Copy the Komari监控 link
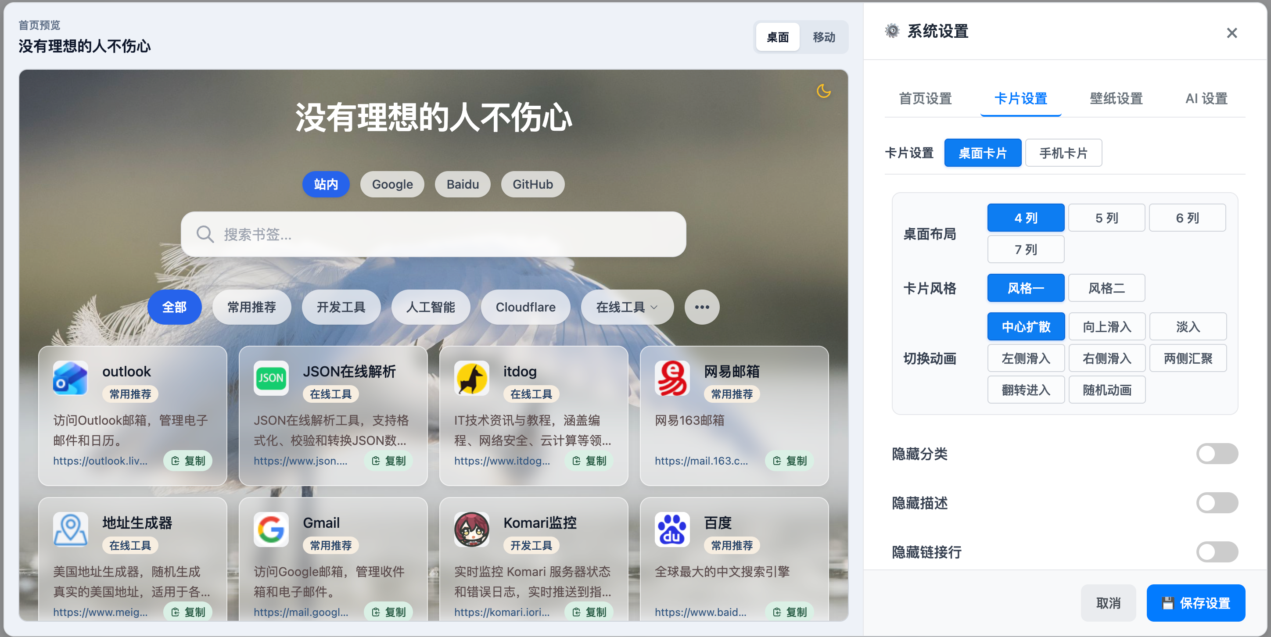The image size is (1271, 637). tap(589, 612)
